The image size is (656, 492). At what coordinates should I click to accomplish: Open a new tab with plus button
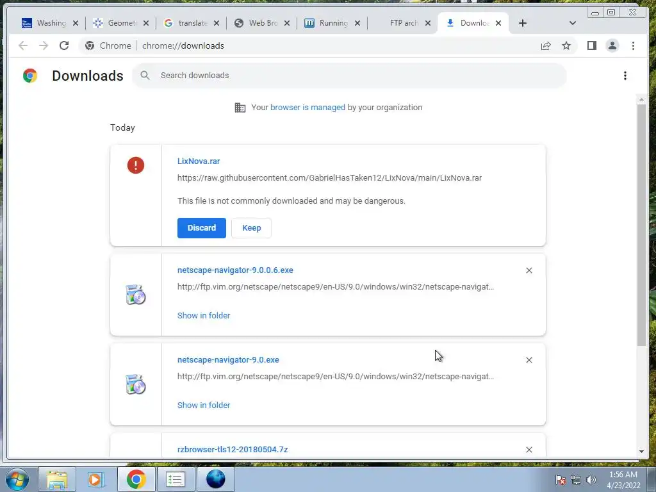[522, 23]
